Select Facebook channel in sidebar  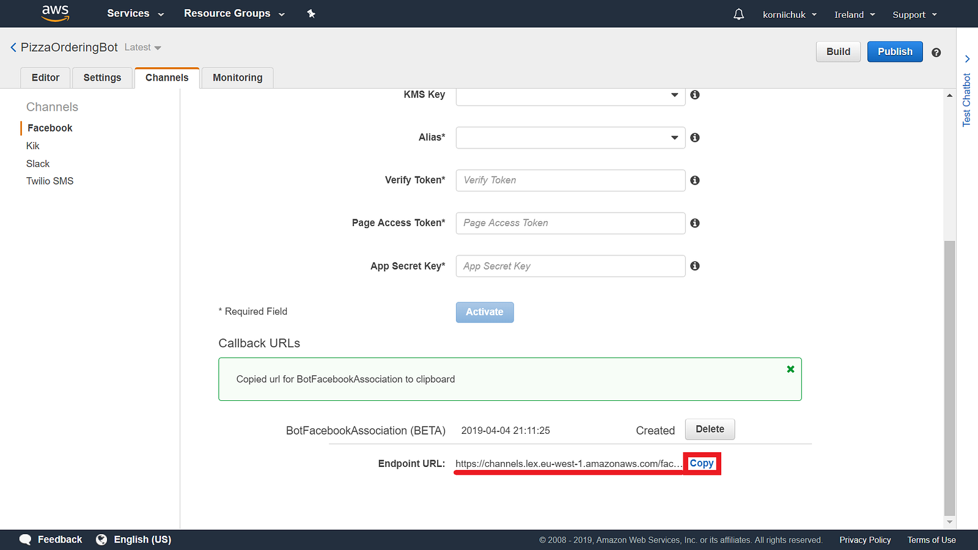coord(50,128)
